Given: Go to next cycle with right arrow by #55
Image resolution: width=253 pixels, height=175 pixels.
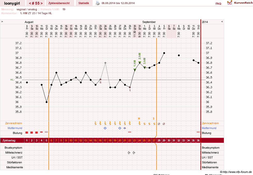Looking at the screenshot, I should [x=42, y=3].
